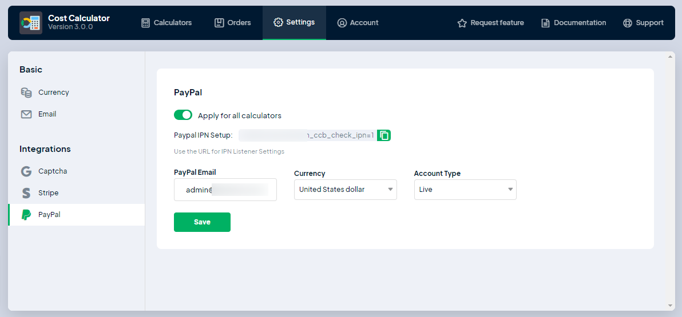Screen dimensions: 682x317
Task: Open the Support link
Action: click(x=643, y=23)
